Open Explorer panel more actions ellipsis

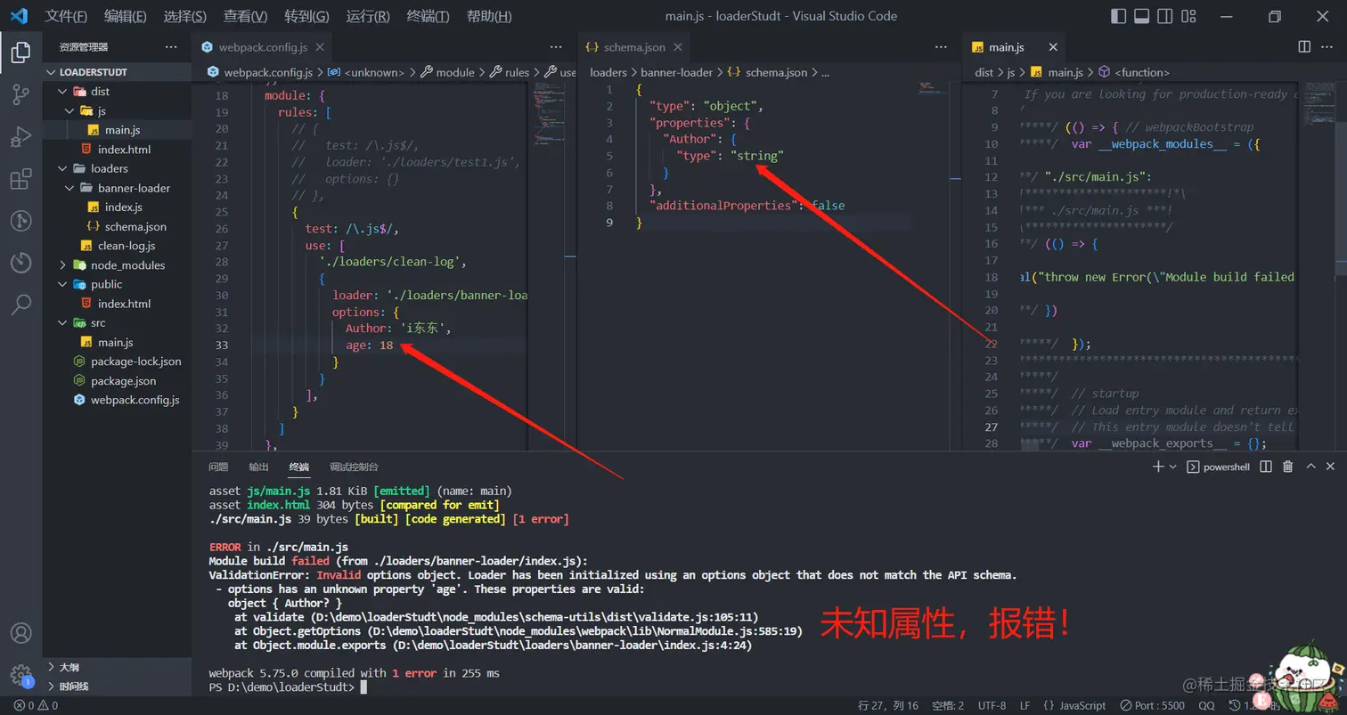(x=171, y=47)
